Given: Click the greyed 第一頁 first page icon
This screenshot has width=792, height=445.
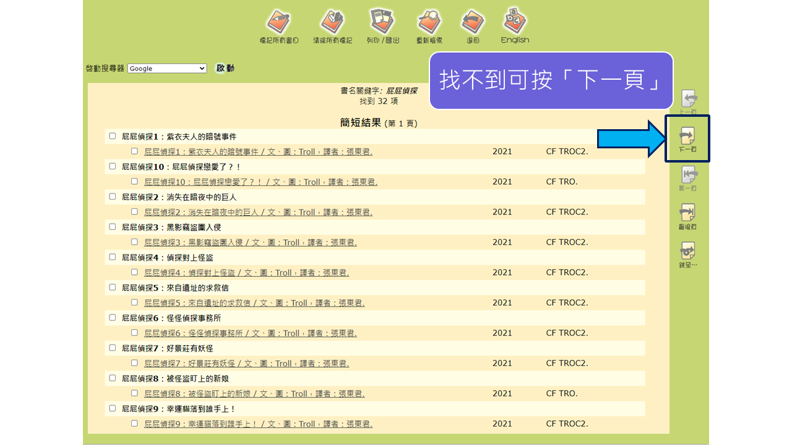Looking at the screenshot, I should pos(688,179).
